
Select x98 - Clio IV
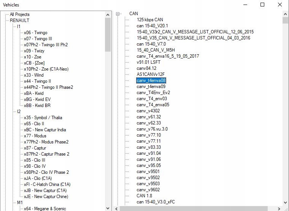[35, 166]
